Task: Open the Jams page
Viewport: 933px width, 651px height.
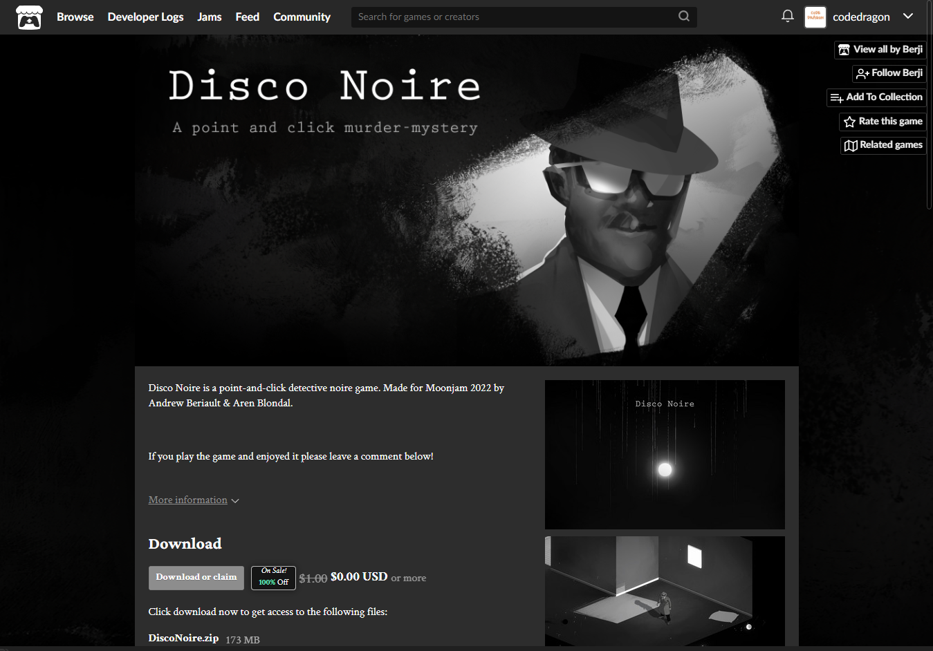Action: [209, 17]
